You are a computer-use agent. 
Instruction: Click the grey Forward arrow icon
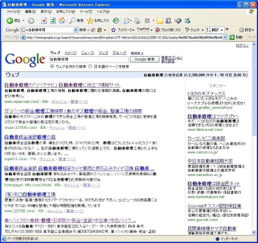pyautogui.click(x=31, y=21)
